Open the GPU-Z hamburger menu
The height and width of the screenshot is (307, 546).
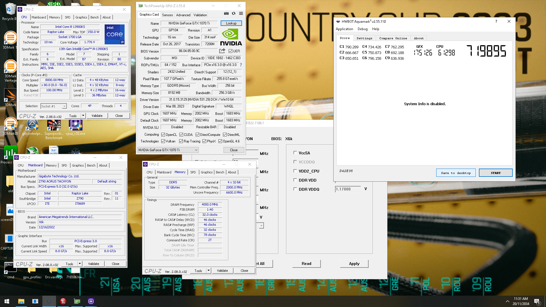pos(241,13)
